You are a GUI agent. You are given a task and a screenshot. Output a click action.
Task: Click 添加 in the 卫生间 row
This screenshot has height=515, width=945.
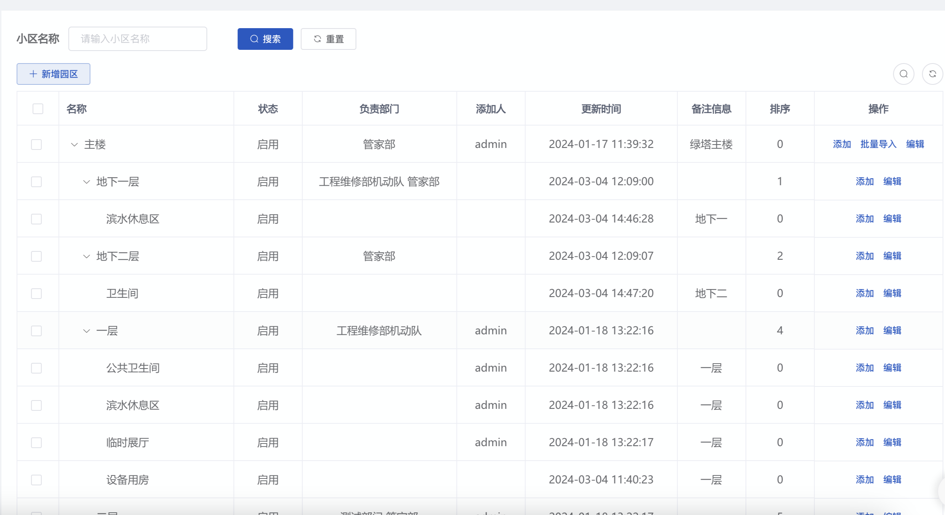coord(865,293)
